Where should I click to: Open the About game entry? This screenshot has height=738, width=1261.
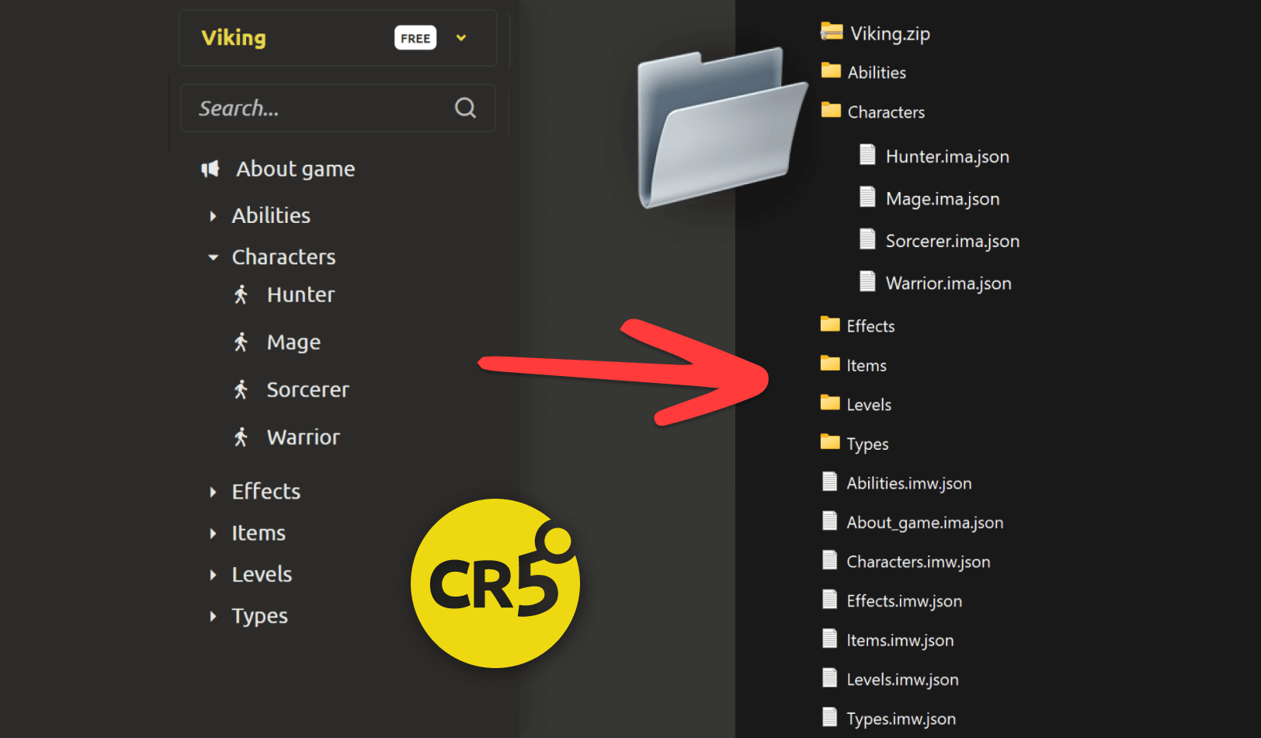[296, 169]
